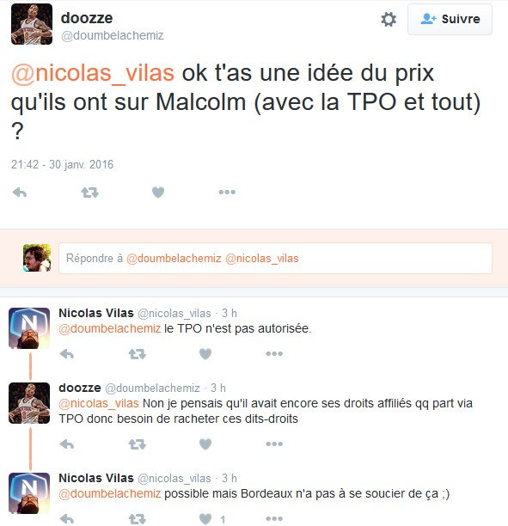Viewport: 508px width, 526px height.
Task: Open the gear settings menu on doozze's tweet
Action: pyautogui.click(x=389, y=20)
